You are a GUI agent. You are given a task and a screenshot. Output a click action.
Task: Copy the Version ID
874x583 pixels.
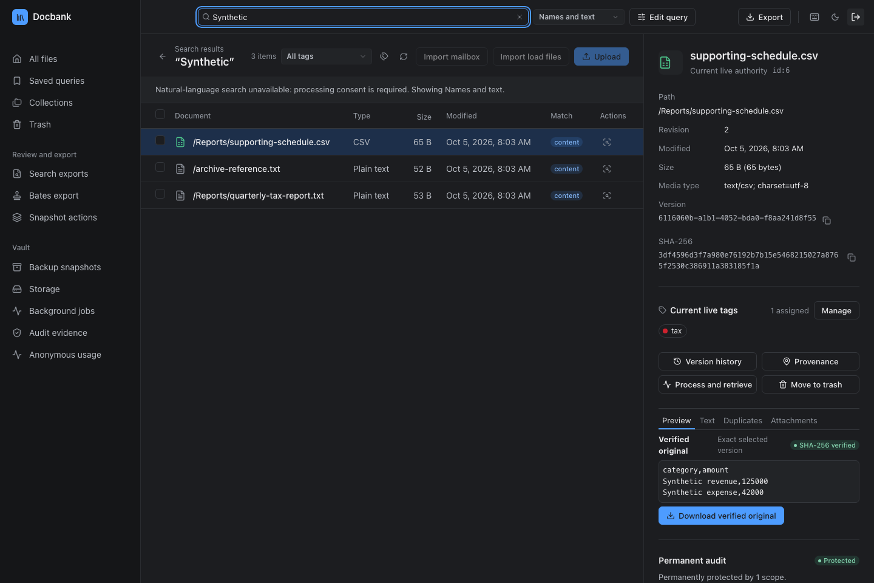[x=827, y=220]
